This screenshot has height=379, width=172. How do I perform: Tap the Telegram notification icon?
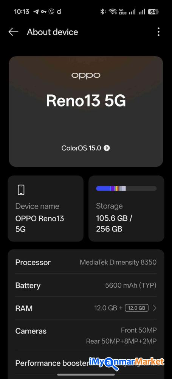(36, 11)
